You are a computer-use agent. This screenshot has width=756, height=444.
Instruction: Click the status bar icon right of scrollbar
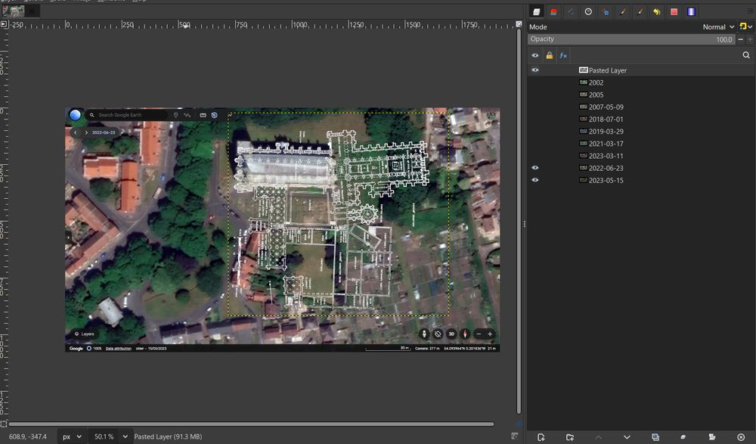click(x=514, y=436)
